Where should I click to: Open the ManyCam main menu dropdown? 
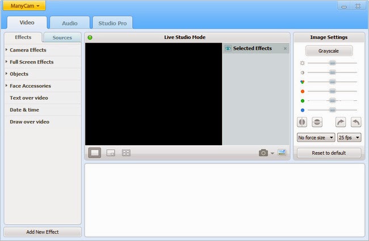24,6
